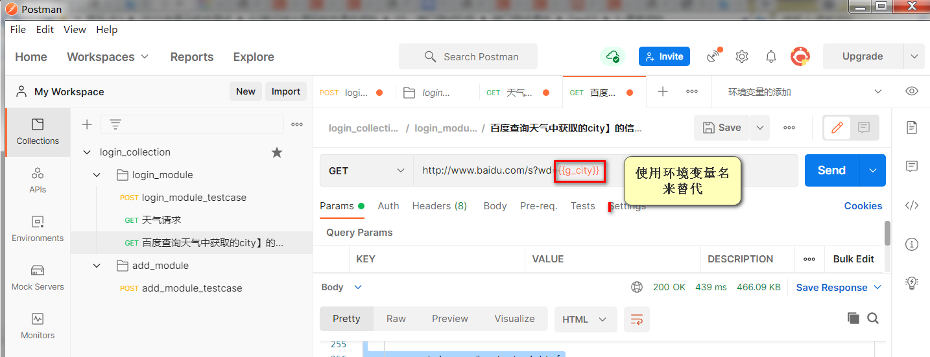
Task: Click the New button
Action: [245, 91]
